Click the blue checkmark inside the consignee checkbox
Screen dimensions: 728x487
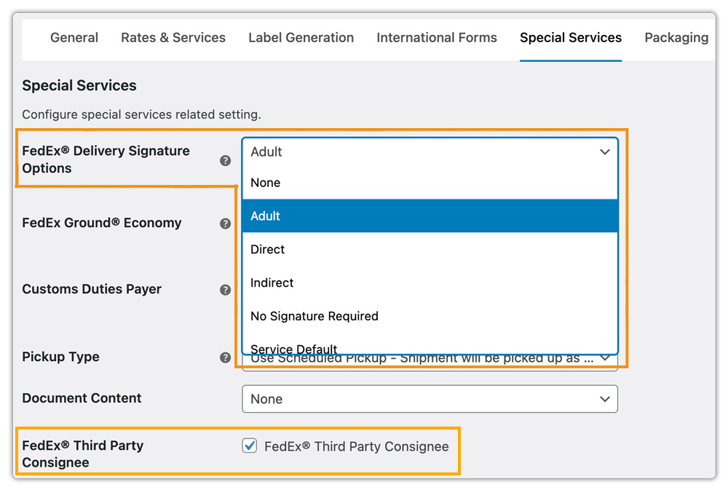point(250,446)
